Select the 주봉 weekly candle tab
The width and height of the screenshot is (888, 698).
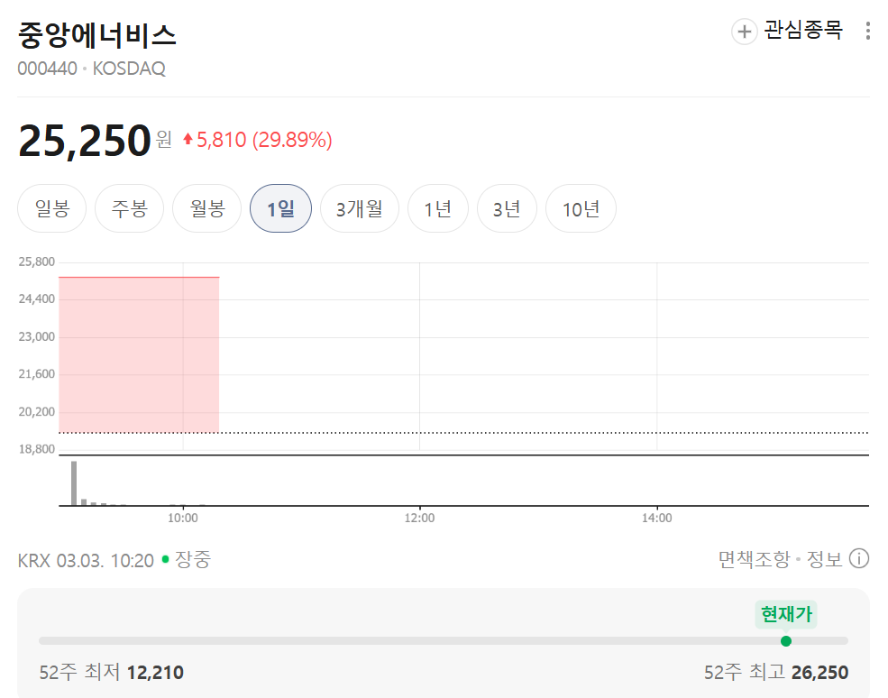[x=129, y=208]
